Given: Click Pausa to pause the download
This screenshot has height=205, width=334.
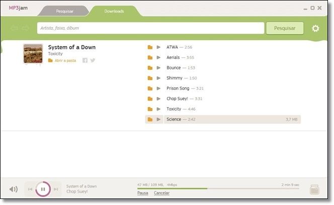Looking at the screenshot, I should (143, 193).
